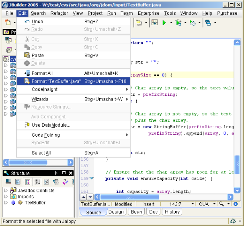The image size is (244, 226).
Task: Open the CodeInsight submenu
Action: pyautogui.click(x=73, y=89)
